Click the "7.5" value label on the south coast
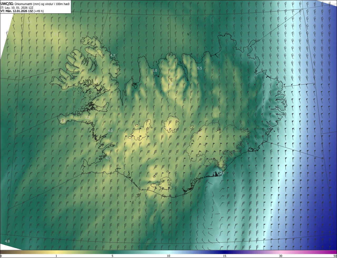This screenshot has height=258, width=337. click(x=222, y=173)
